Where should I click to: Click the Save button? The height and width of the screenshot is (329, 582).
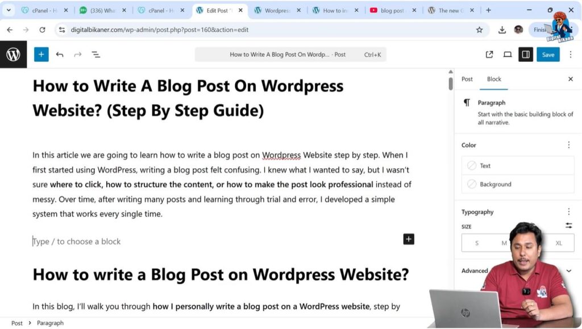pos(547,54)
